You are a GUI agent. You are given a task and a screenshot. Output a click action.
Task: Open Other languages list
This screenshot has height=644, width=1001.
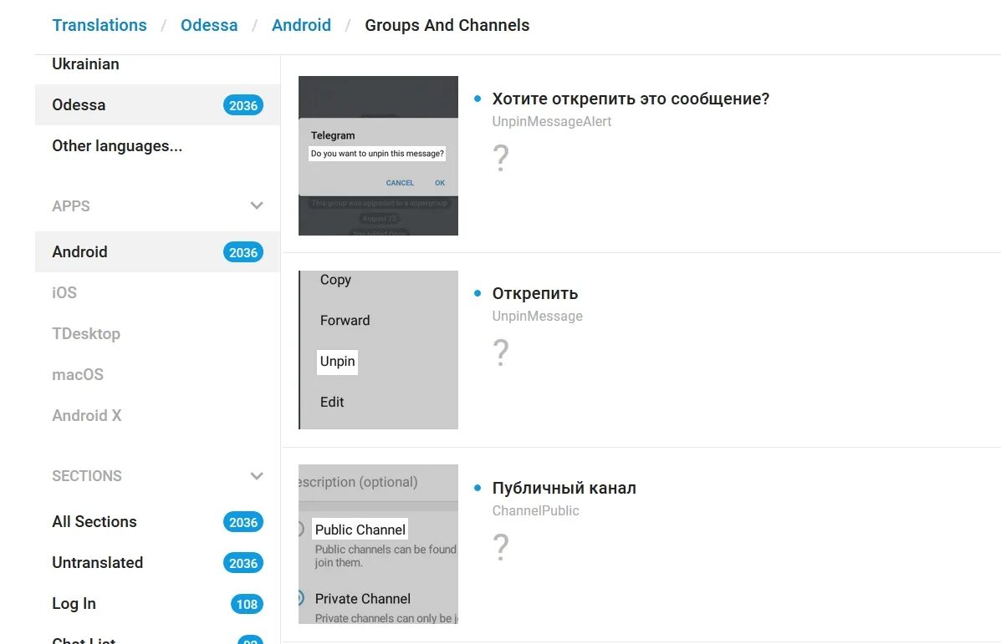click(x=117, y=146)
